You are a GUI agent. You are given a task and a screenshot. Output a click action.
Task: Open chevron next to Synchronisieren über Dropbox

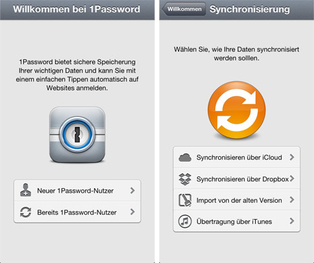pos(292,178)
